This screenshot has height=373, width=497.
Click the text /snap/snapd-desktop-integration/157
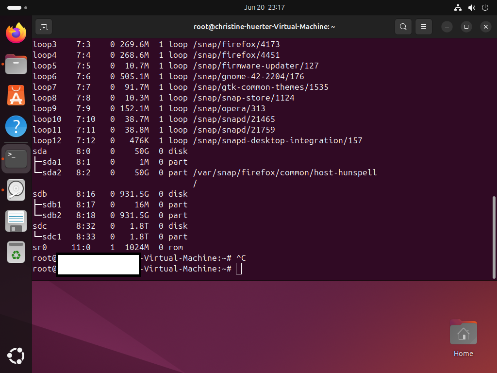278,140
